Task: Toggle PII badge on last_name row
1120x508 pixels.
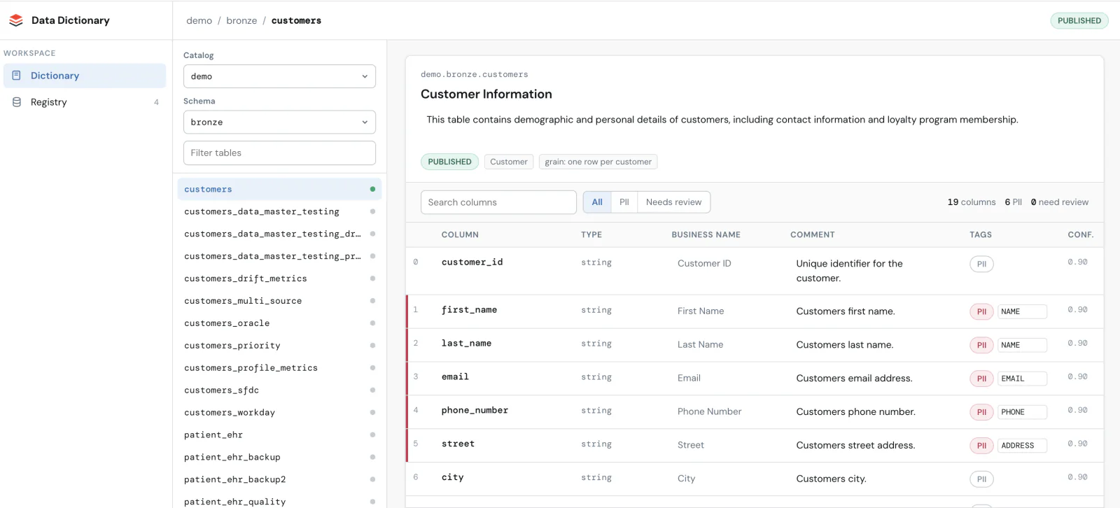Action: pos(981,345)
